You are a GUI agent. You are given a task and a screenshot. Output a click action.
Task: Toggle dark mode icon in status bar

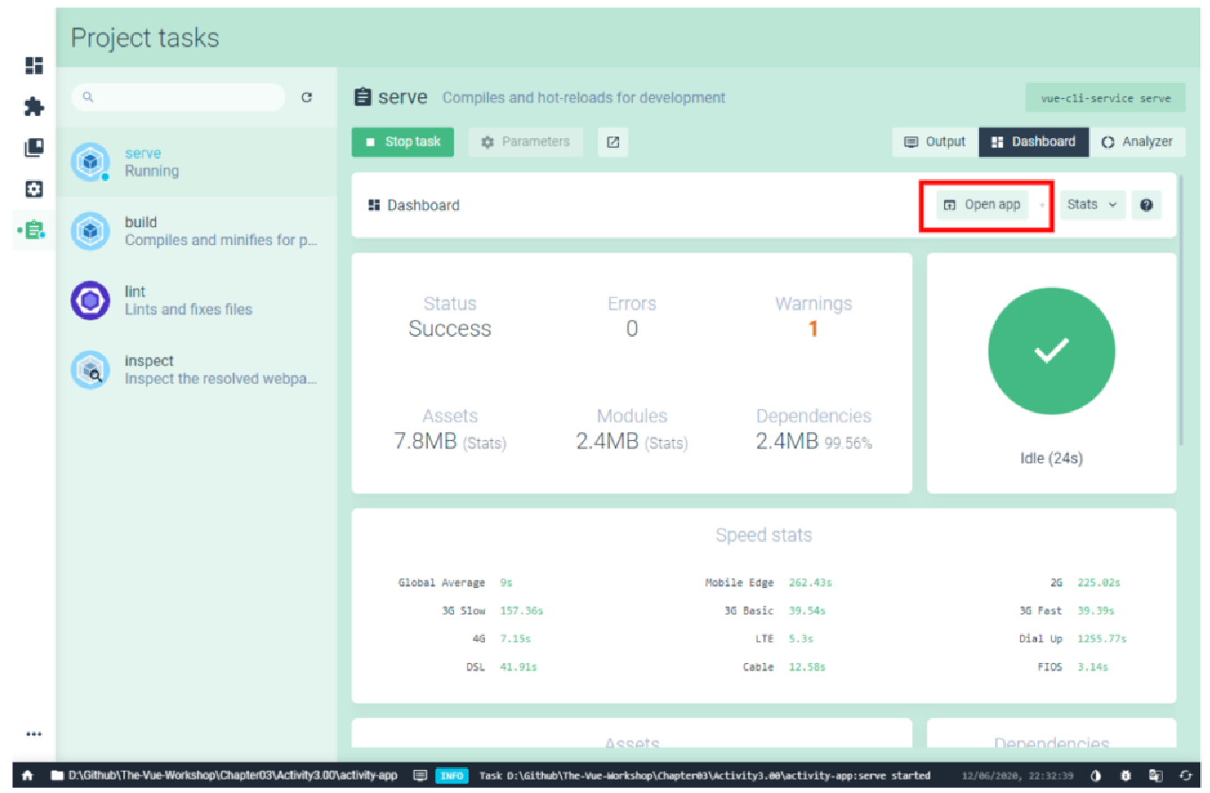click(1096, 775)
